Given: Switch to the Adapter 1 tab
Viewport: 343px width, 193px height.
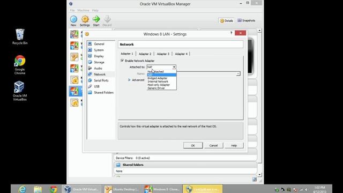Looking at the screenshot, I should click(x=127, y=54).
